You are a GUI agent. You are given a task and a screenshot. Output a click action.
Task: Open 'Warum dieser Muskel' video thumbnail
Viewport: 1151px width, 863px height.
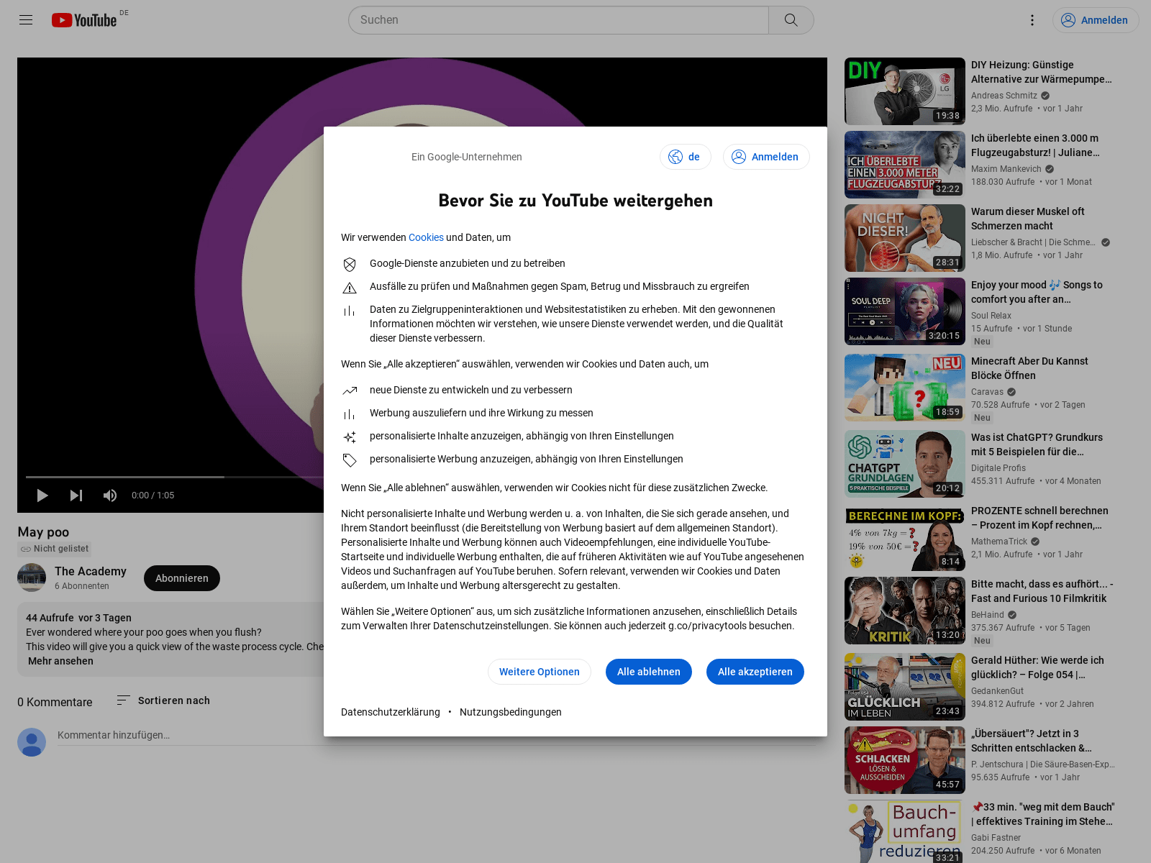pyautogui.click(x=905, y=238)
